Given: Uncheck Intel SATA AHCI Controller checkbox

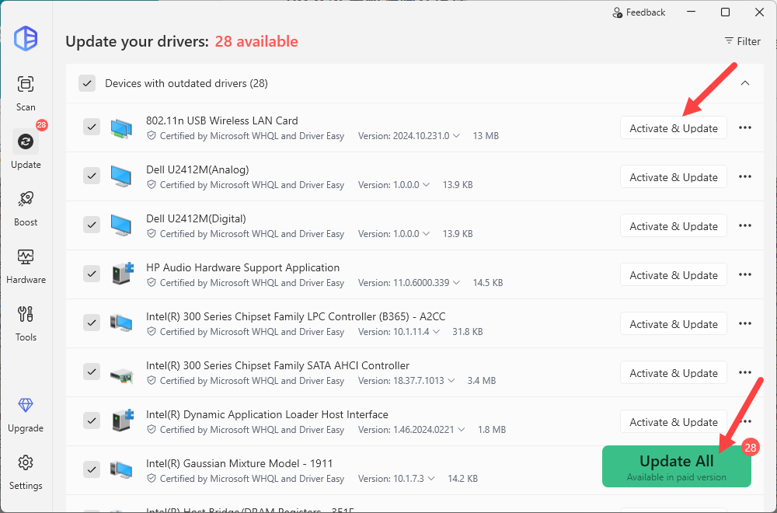Looking at the screenshot, I should coord(92,372).
